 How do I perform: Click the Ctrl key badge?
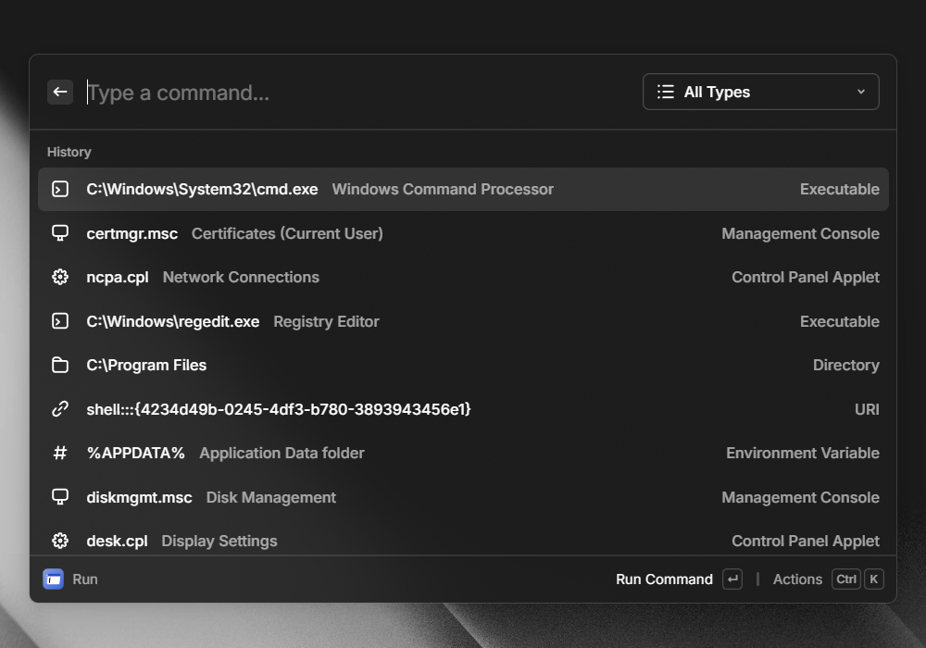[846, 579]
